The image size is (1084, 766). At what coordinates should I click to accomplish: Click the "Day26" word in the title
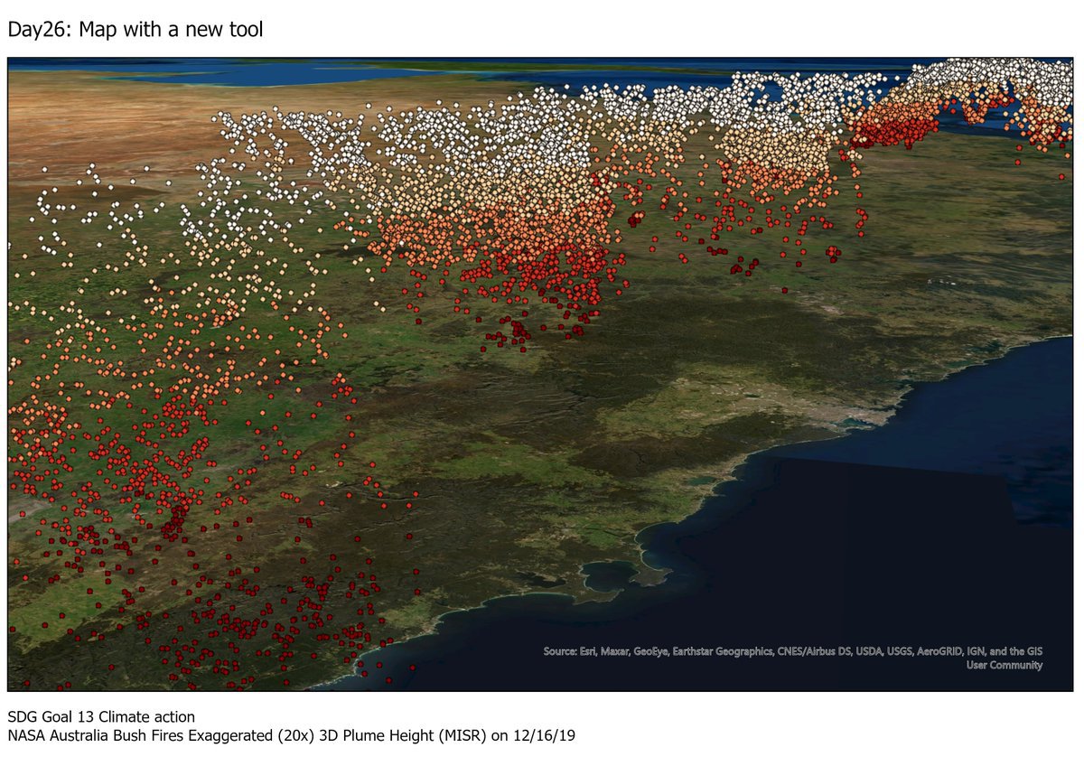click(x=38, y=30)
